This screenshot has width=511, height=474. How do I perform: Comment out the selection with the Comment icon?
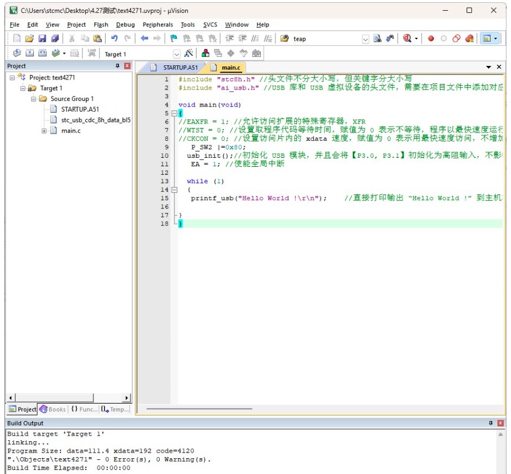(x=255, y=38)
